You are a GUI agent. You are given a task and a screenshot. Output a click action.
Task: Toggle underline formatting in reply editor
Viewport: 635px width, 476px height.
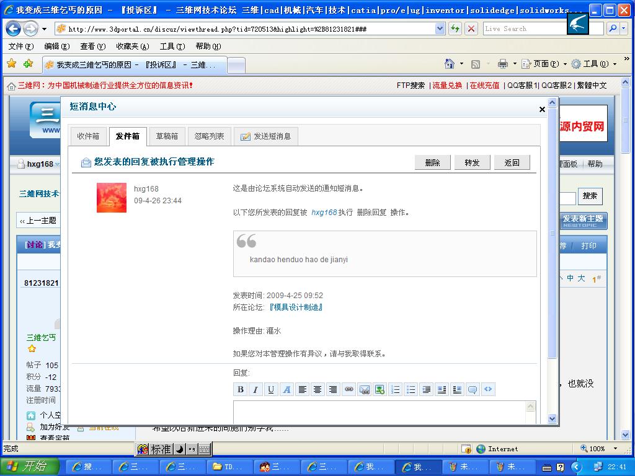pos(271,389)
